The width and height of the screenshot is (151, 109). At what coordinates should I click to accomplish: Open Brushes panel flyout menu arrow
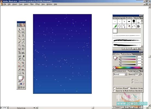pyautogui.click(x=142, y=18)
